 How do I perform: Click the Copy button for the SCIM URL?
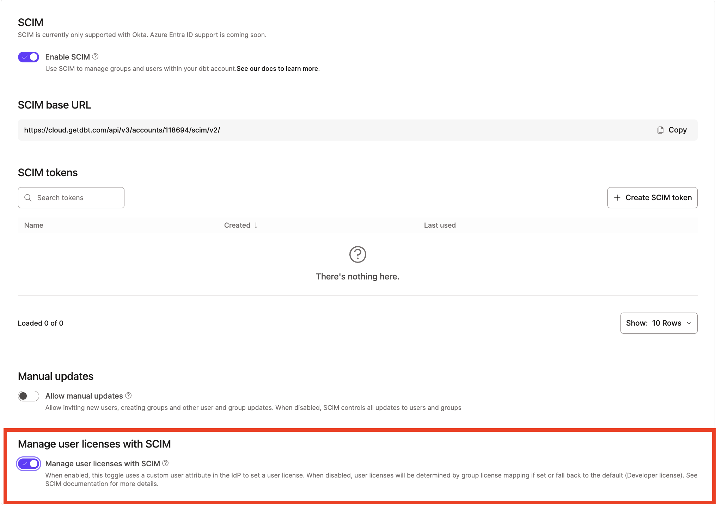tap(672, 130)
